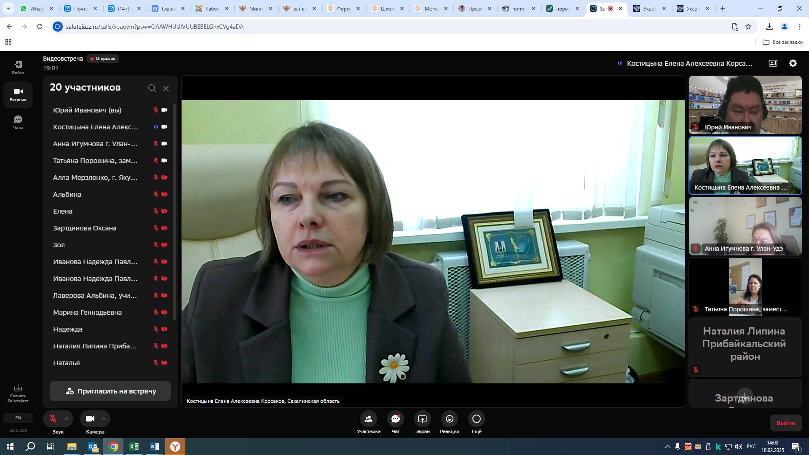
Task: Click the Screen share icon
Action: (422, 419)
